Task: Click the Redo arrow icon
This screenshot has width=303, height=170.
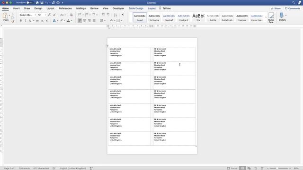Action: (x=53, y=3)
